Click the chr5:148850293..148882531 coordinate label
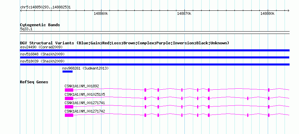299x134 pixels. click(45, 7)
